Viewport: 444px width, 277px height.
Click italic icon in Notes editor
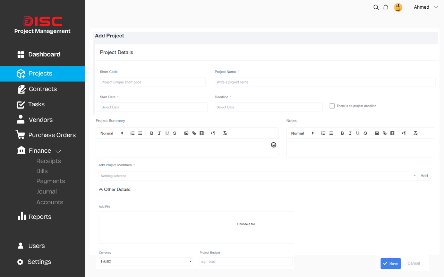point(350,133)
